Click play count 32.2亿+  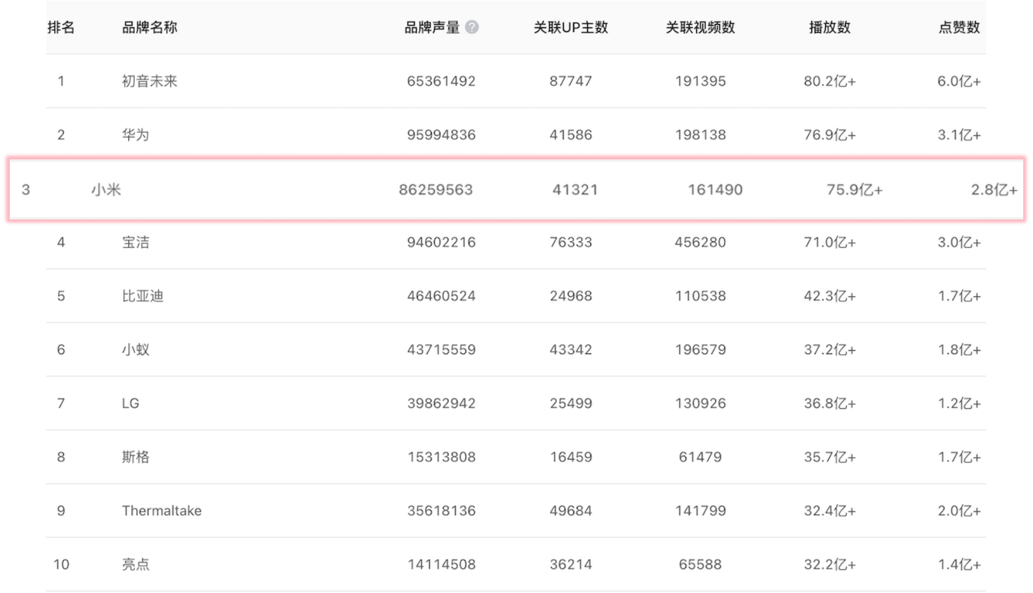[x=830, y=564]
